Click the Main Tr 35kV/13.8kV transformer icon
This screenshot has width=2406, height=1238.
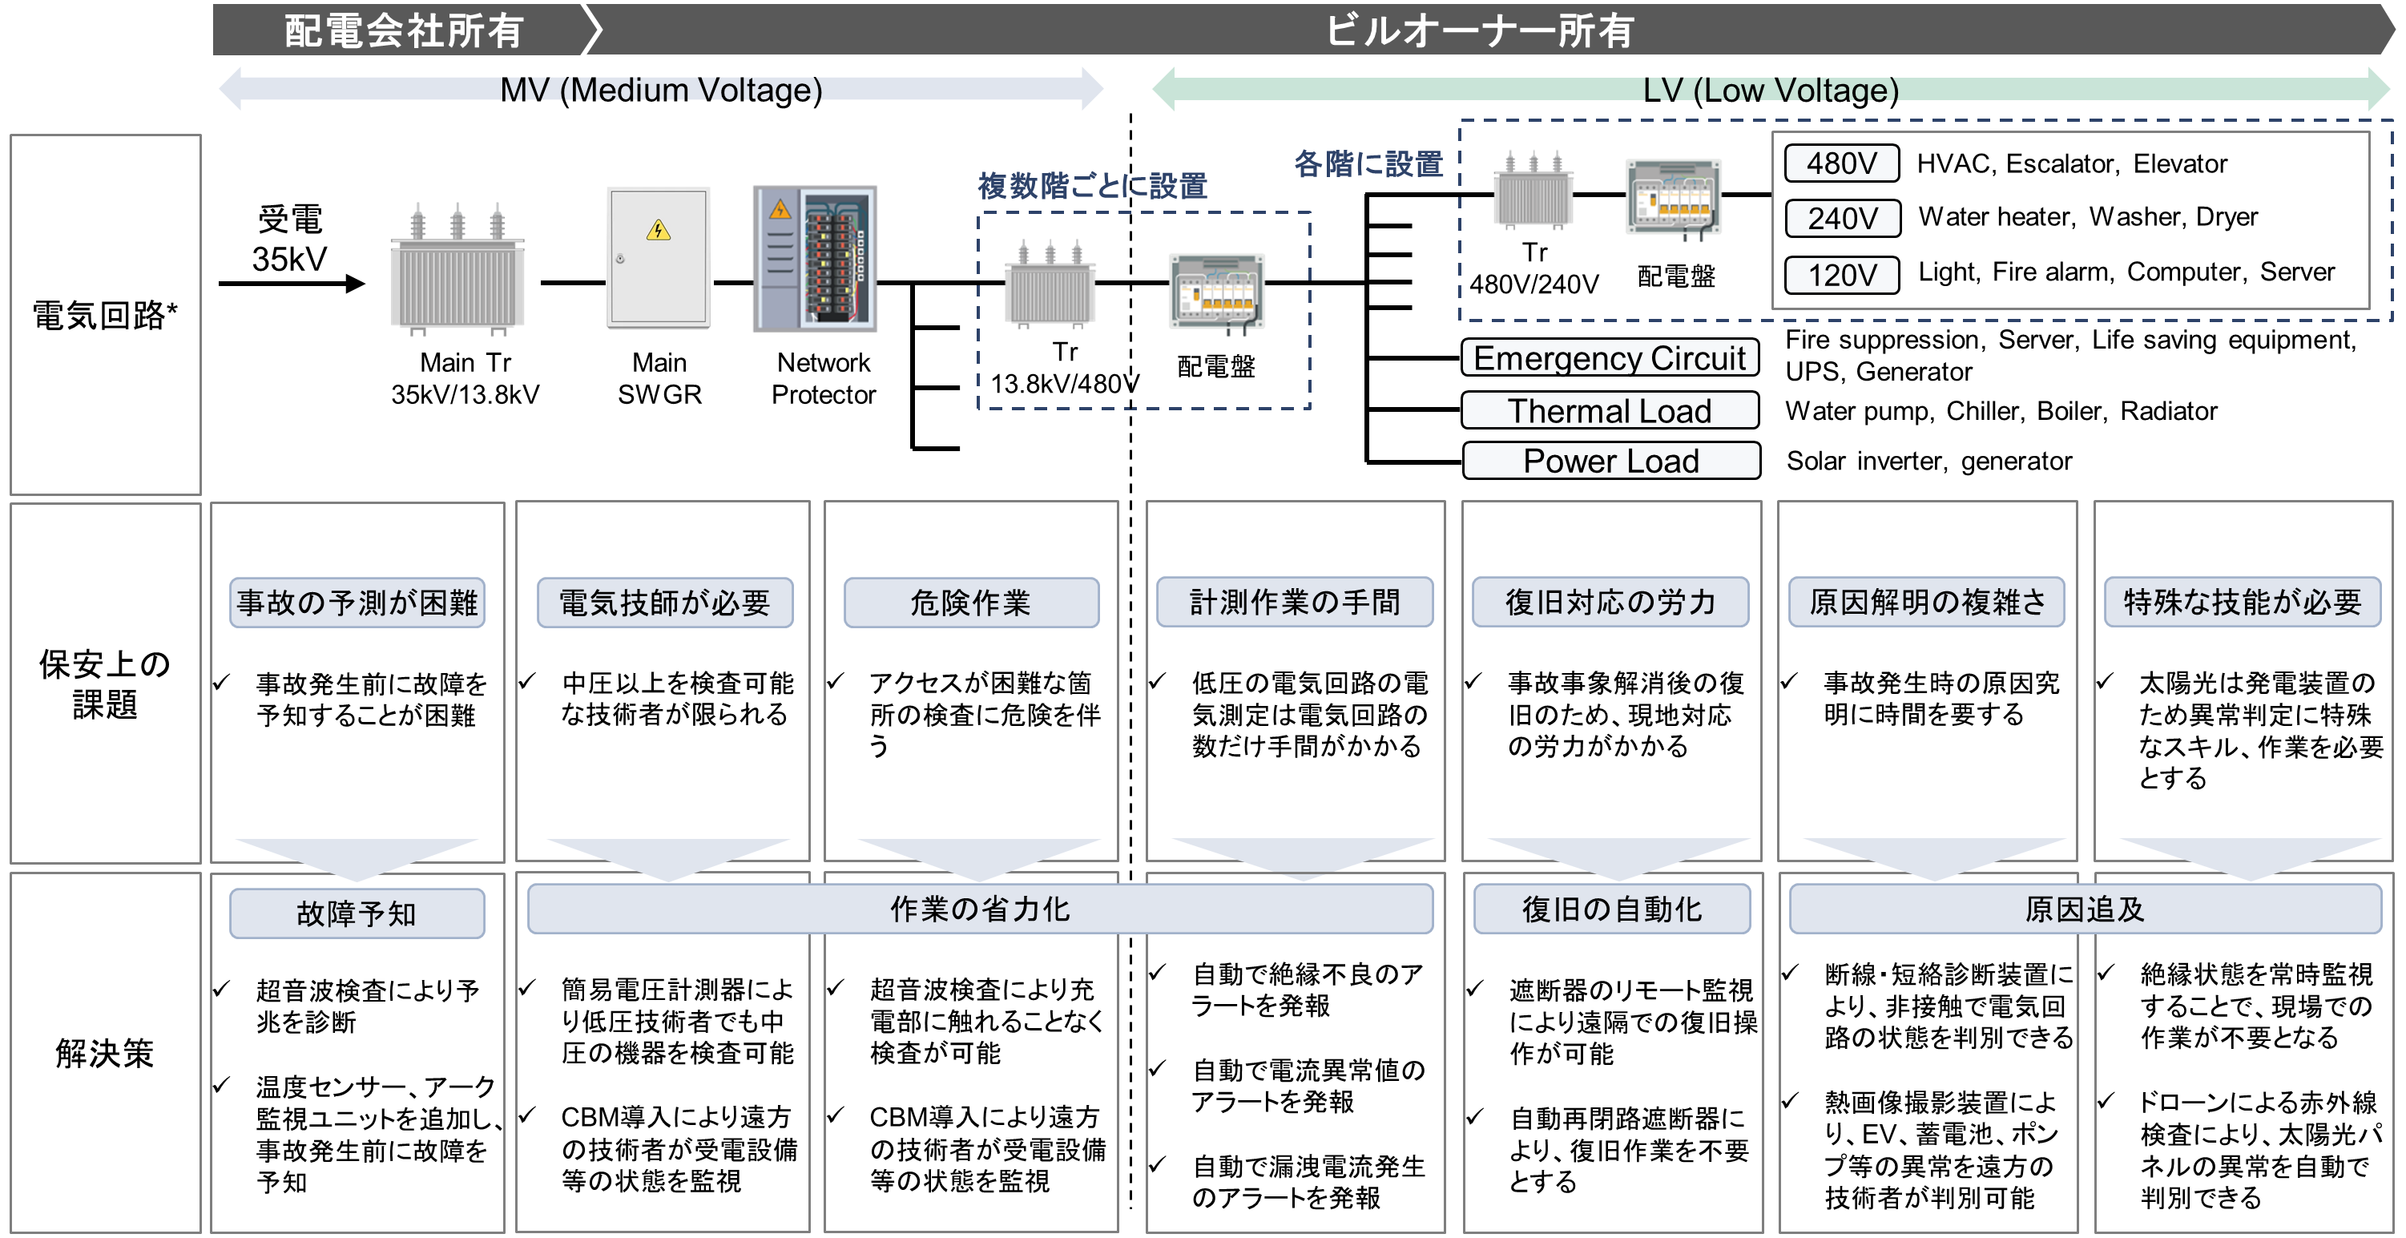[457, 272]
